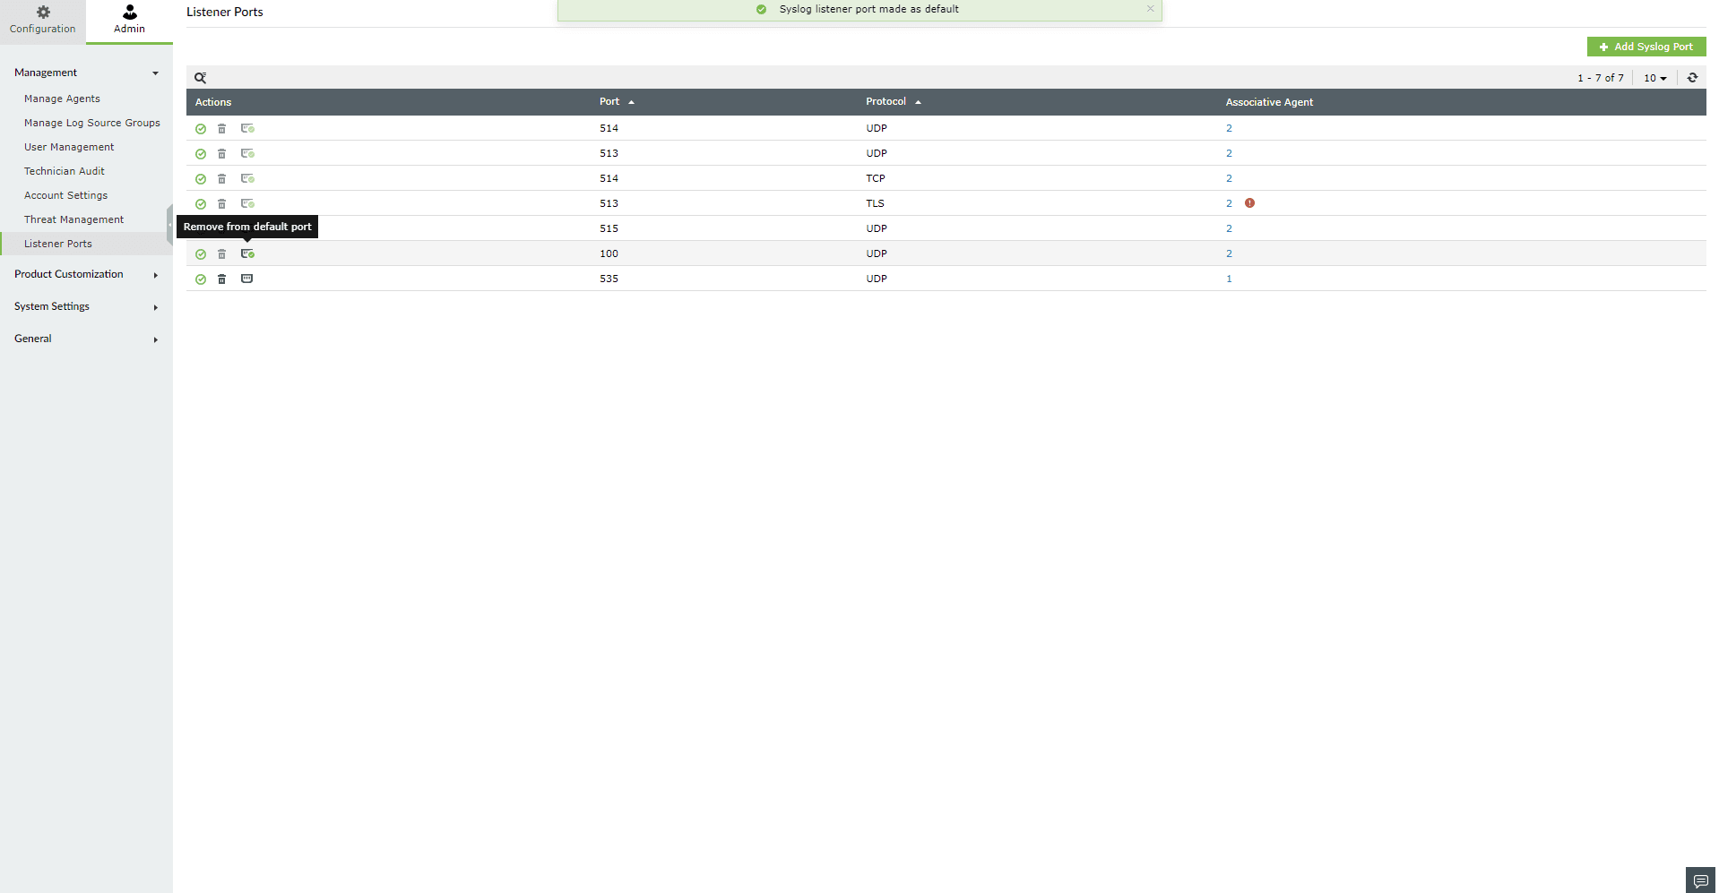Make port 535 the default port
The image size is (1719, 893).
tap(247, 279)
